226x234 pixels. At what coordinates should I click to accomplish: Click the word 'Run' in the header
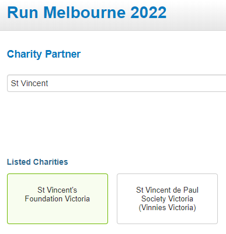click(x=23, y=13)
